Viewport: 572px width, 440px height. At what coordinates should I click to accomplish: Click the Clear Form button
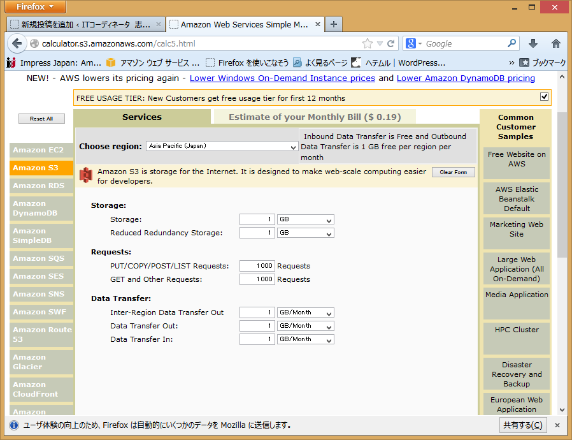pyautogui.click(x=454, y=172)
